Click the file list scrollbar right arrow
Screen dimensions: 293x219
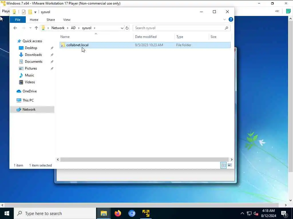(x=231, y=160)
